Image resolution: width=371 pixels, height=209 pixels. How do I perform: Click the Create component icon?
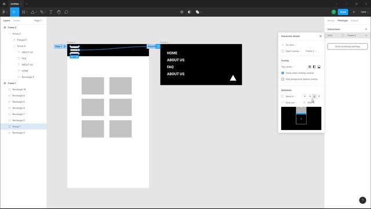tap(181, 12)
